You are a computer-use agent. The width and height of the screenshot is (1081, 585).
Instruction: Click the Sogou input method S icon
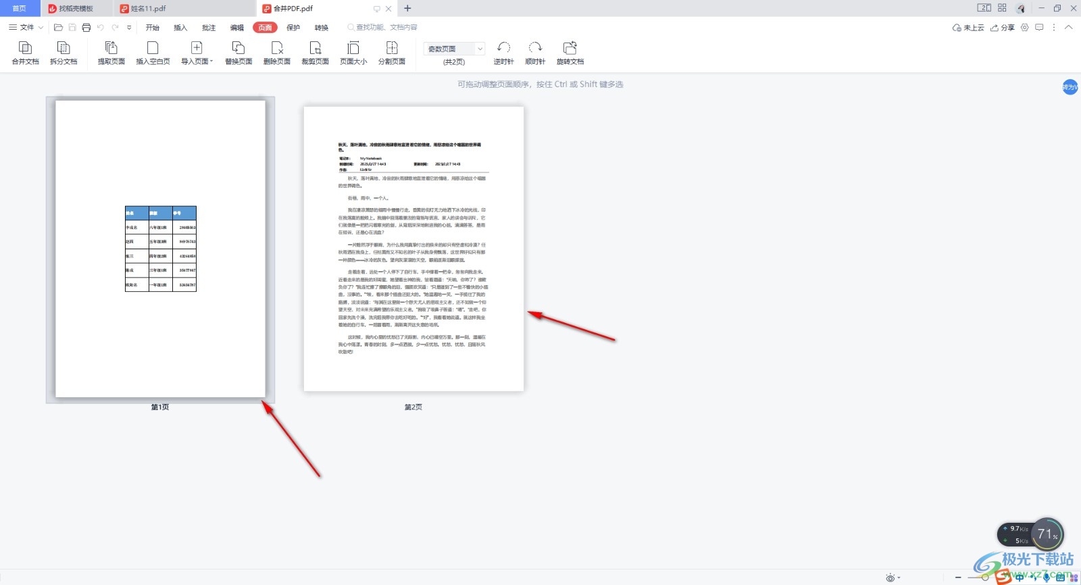[1005, 577]
